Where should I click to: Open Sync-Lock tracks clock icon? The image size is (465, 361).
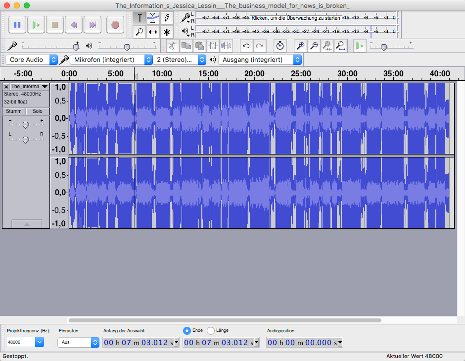tap(279, 46)
